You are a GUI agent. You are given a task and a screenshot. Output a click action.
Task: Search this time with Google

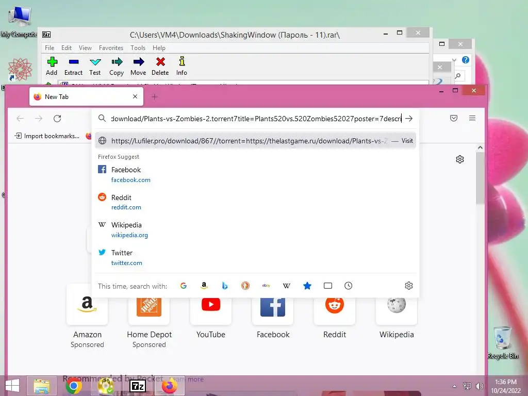tap(184, 286)
